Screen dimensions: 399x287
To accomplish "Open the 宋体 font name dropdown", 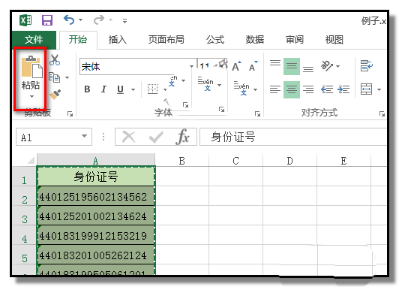I will pos(191,66).
